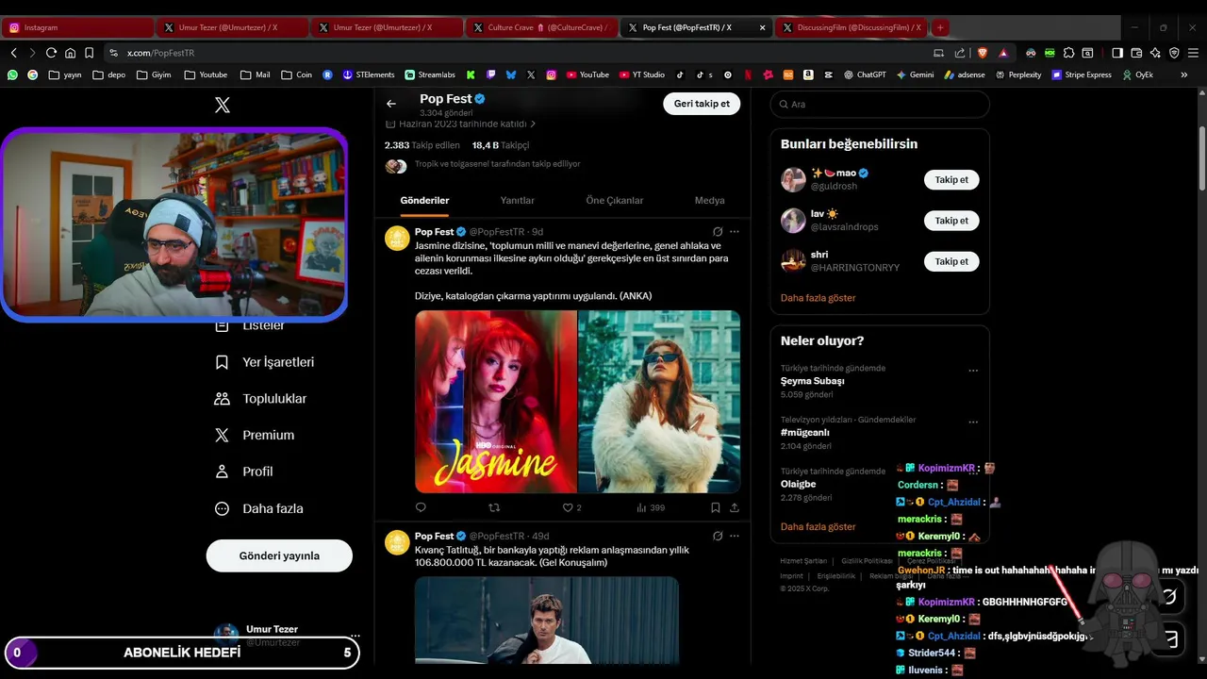Open Instagram bookmark icon in bookmarks bar
Image resolution: width=1207 pixels, height=679 pixels.
[551, 75]
